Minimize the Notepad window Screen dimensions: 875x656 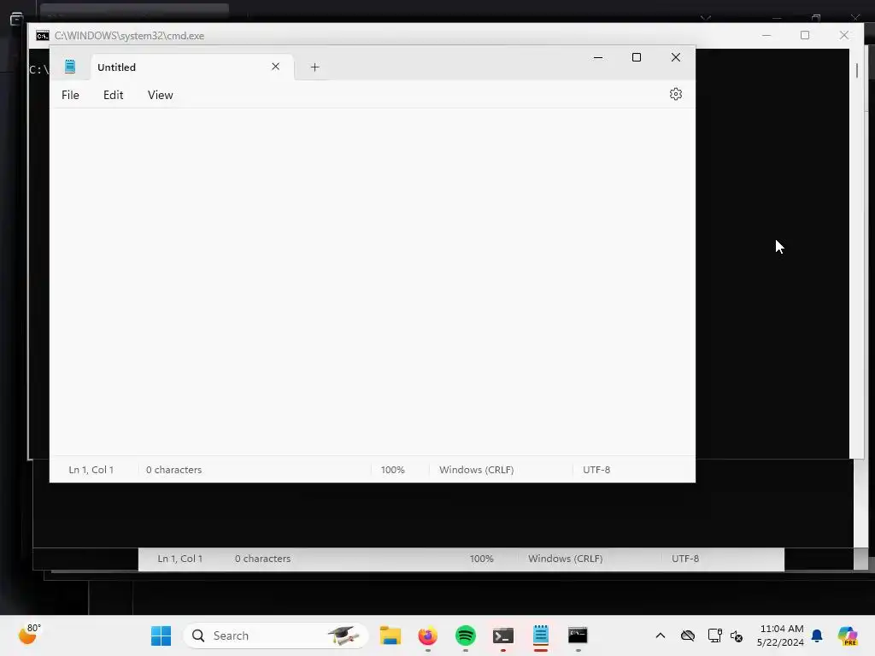pyautogui.click(x=598, y=57)
